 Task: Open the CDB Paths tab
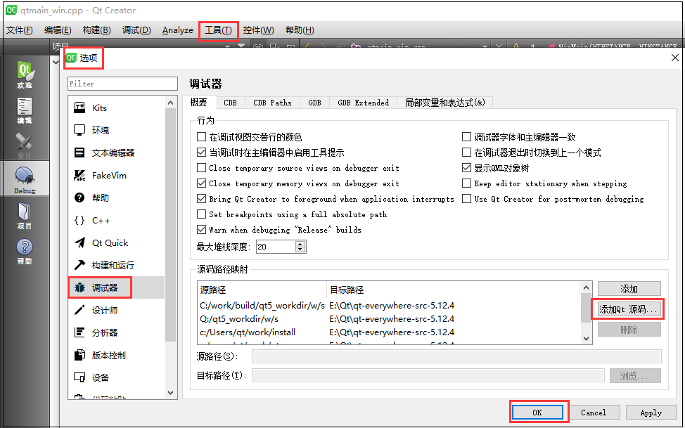pos(272,103)
